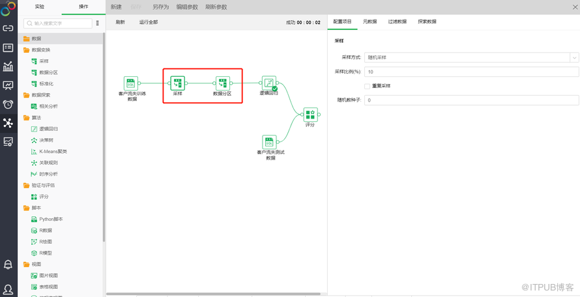Open the data mining network icon
The height and width of the screenshot is (297, 580).
8,123
